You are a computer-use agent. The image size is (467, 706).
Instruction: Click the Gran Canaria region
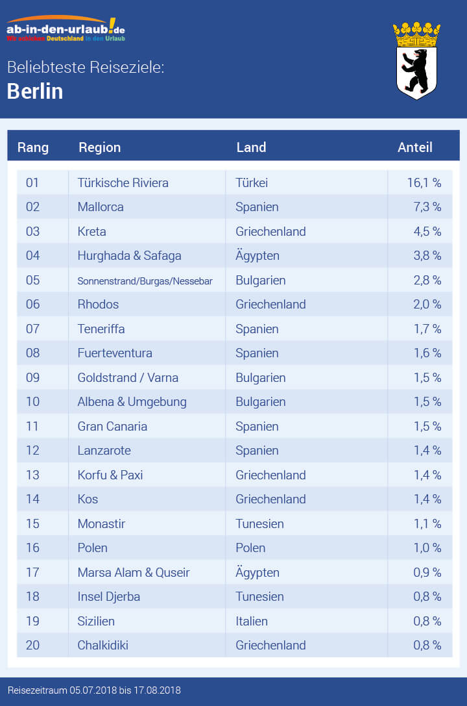click(x=112, y=426)
